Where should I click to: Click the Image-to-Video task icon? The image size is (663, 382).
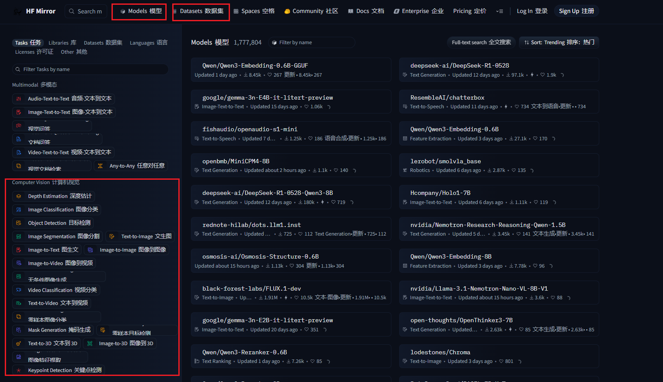[19, 263]
